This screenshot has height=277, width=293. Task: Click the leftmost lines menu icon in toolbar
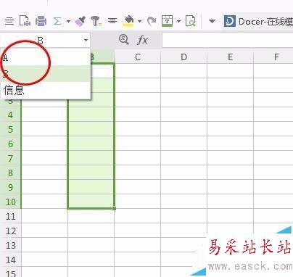tap(9, 21)
